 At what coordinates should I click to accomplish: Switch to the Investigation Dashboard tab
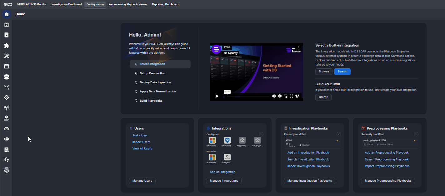(67, 4)
